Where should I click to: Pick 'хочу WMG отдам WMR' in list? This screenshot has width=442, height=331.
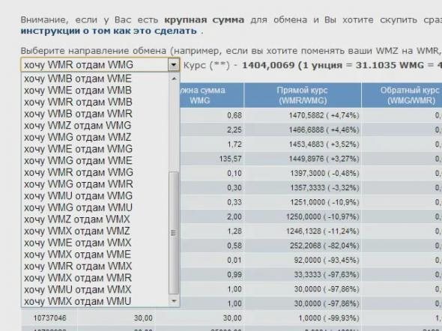95,184
